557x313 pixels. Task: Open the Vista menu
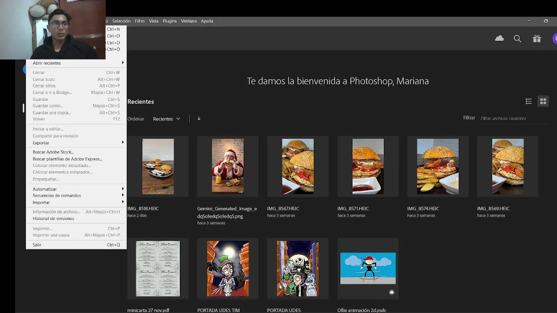click(x=154, y=21)
